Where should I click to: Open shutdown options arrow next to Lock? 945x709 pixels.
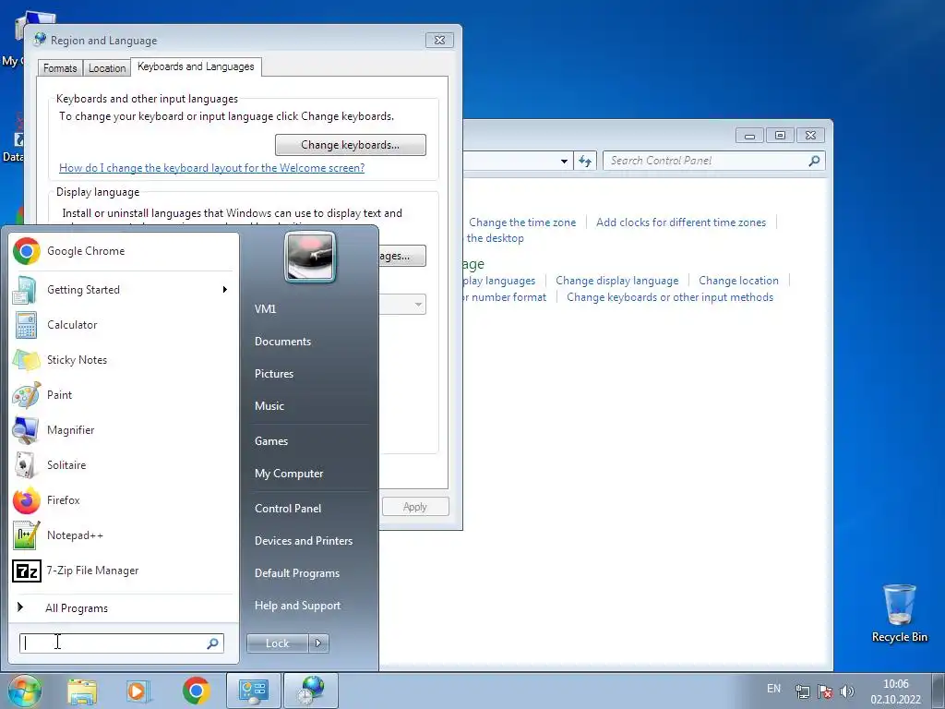coord(318,643)
